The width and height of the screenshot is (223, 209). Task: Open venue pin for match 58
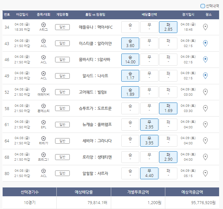[205, 108]
